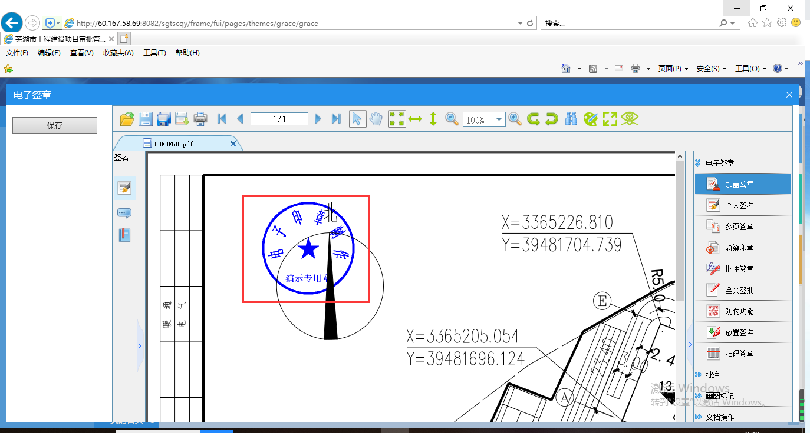Click the open file folder icon
Screen dimensions: 810x433
coord(127,119)
